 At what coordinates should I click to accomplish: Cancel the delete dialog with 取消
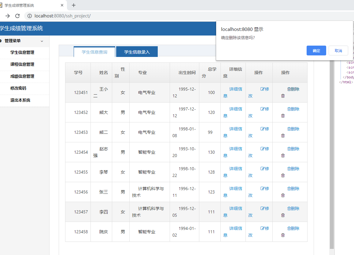338,51
